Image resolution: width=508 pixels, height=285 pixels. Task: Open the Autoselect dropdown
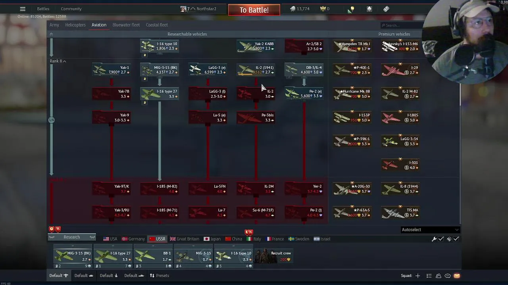click(430, 230)
